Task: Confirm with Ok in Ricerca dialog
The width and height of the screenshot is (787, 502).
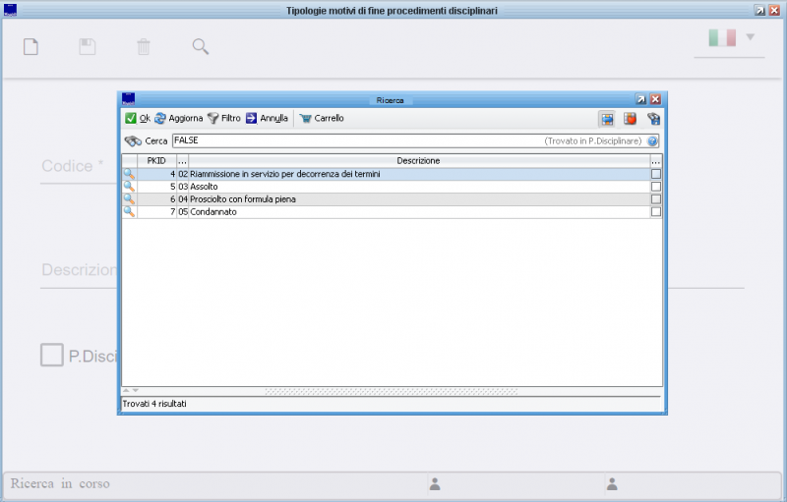Action: click(x=138, y=118)
